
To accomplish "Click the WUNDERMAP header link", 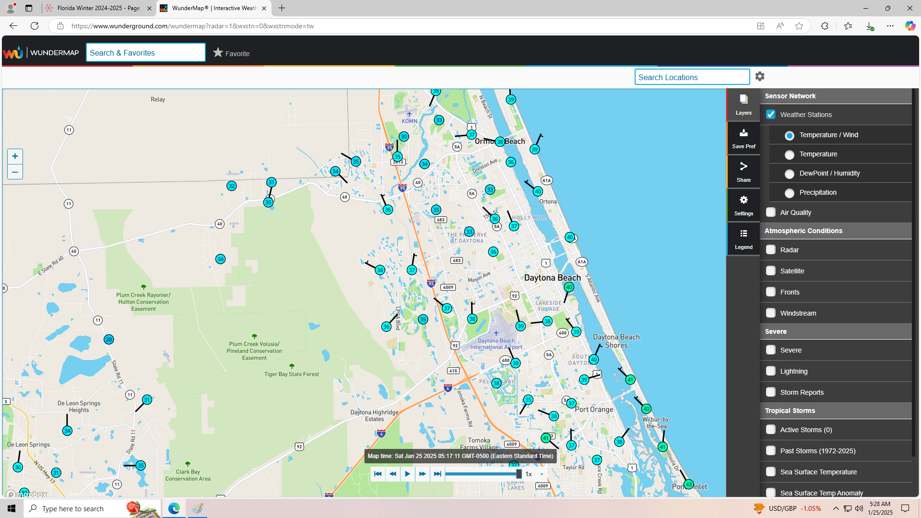I will pyautogui.click(x=55, y=53).
